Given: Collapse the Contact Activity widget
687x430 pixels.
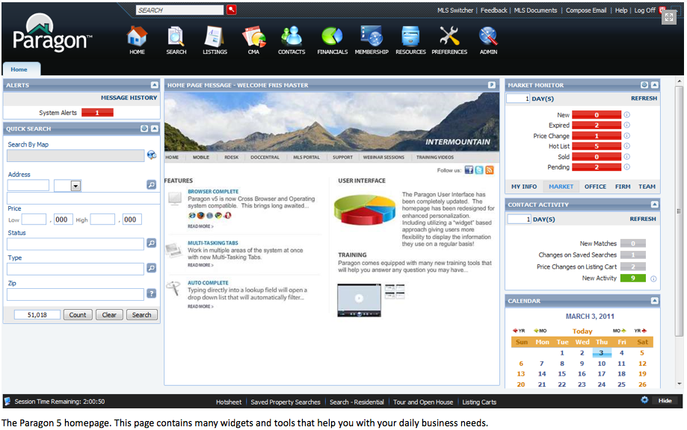Looking at the screenshot, I should [655, 205].
